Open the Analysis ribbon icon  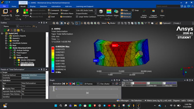pyautogui.click(x=26, y=11)
